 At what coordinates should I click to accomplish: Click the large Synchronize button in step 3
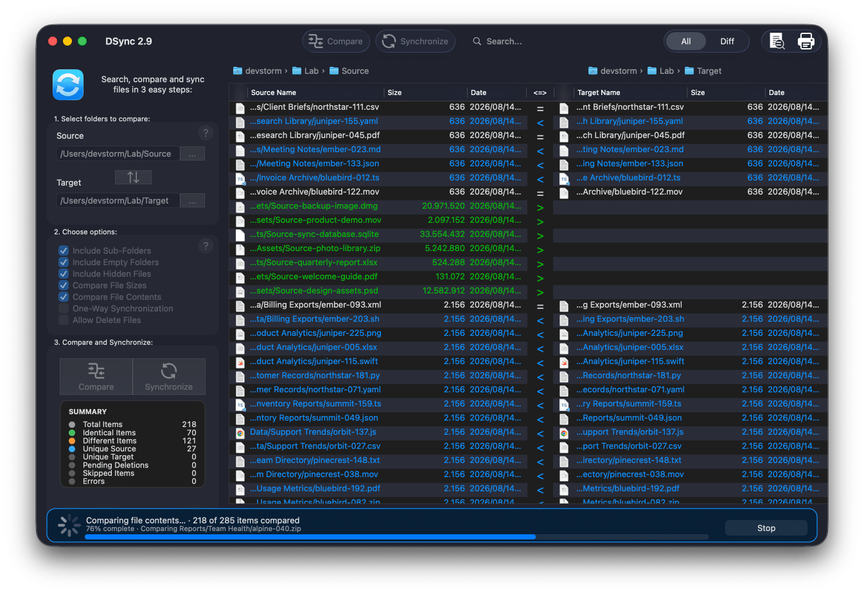[x=169, y=376]
